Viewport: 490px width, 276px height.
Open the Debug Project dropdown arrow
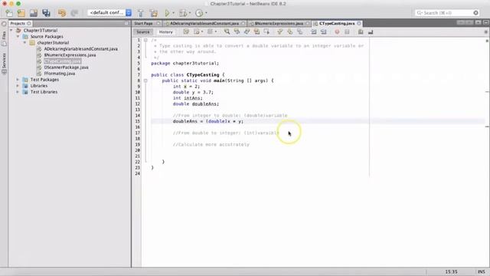click(x=190, y=13)
